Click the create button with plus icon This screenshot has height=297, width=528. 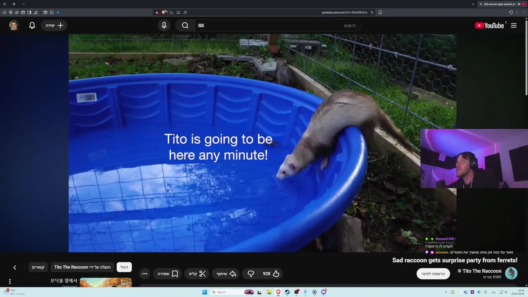54,26
